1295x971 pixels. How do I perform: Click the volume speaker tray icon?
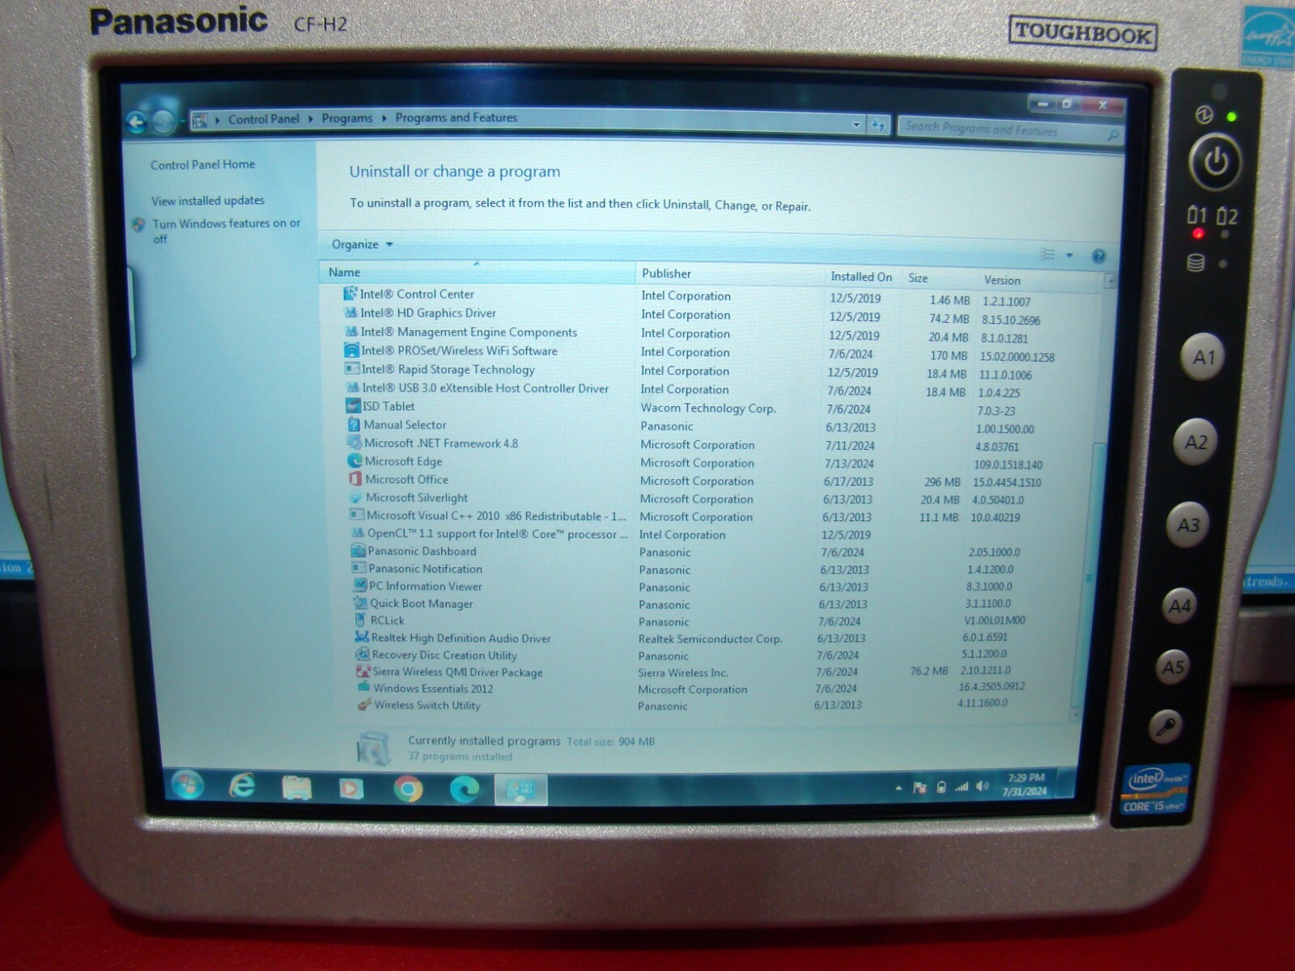point(982,787)
